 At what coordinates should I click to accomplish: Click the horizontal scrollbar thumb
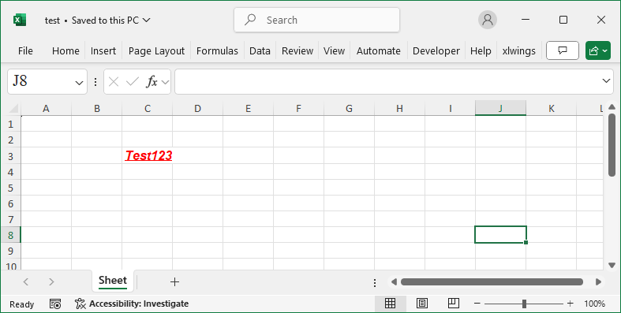(492, 282)
